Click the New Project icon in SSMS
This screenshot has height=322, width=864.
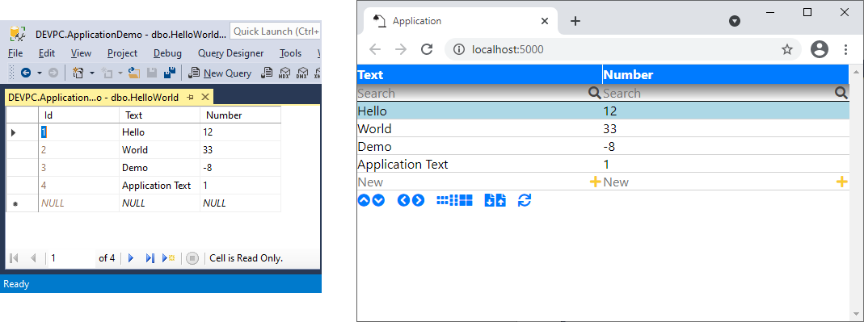(78, 73)
